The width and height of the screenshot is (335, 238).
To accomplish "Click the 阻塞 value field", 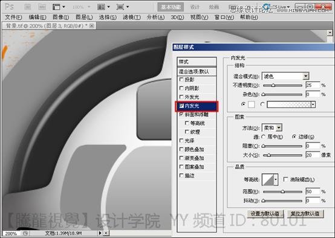I will (313, 146).
